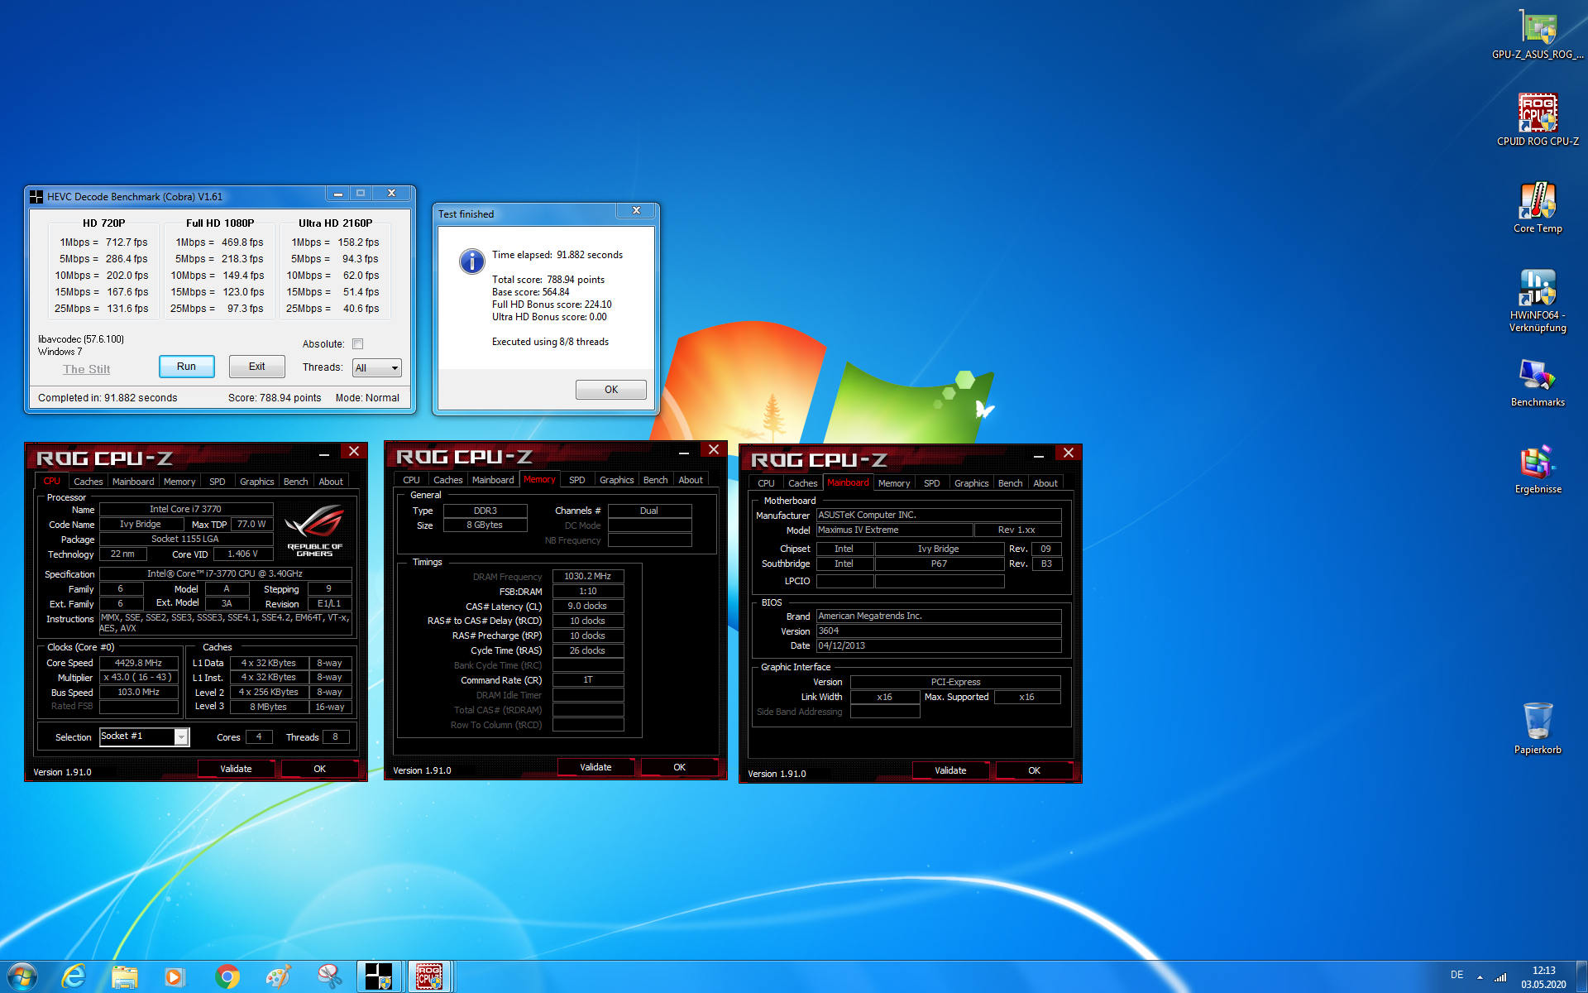The height and width of the screenshot is (993, 1588).
Task: Click the HEVC Decode Benchmark title icon
Action: pos(36,197)
